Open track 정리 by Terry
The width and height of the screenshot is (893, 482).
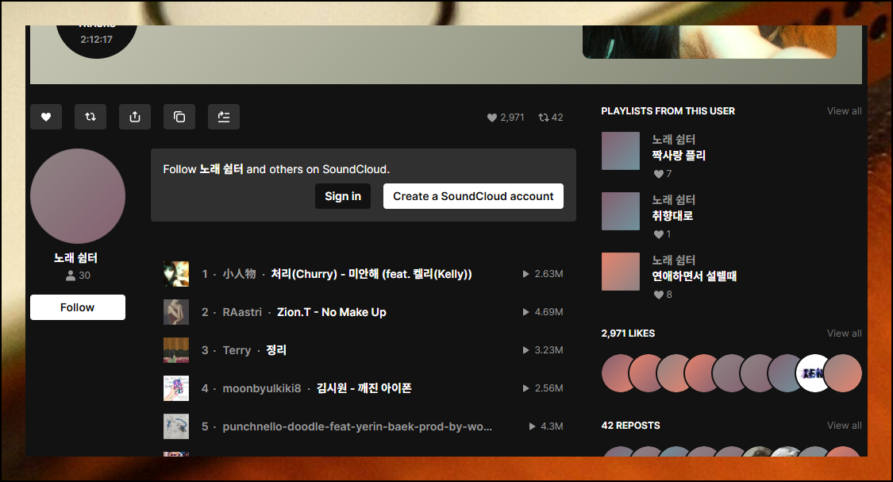[x=276, y=350]
